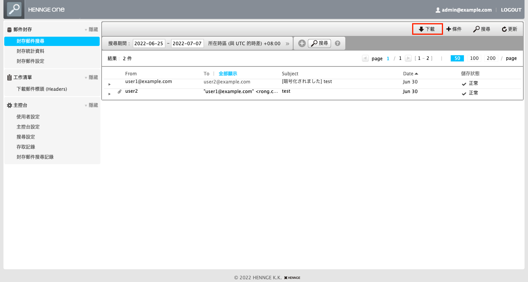Click the refresh icon next to 更新
The width and height of the screenshot is (528, 282).
pyautogui.click(x=504, y=29)
